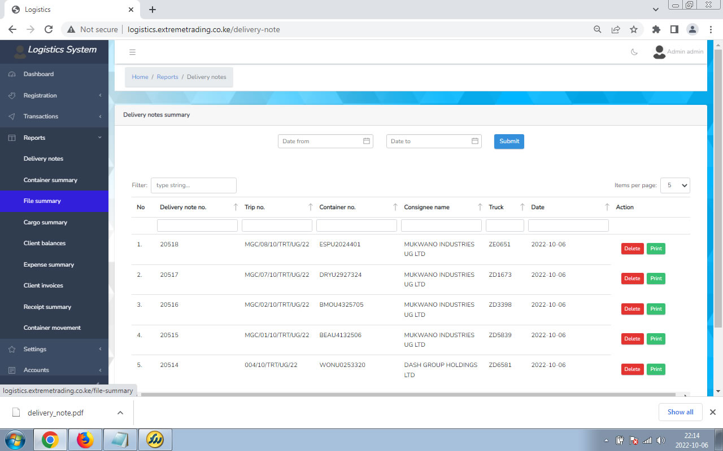The image size is (723, 451).
Task: Toggle dark mode moon icon
Action: point(634,52)
